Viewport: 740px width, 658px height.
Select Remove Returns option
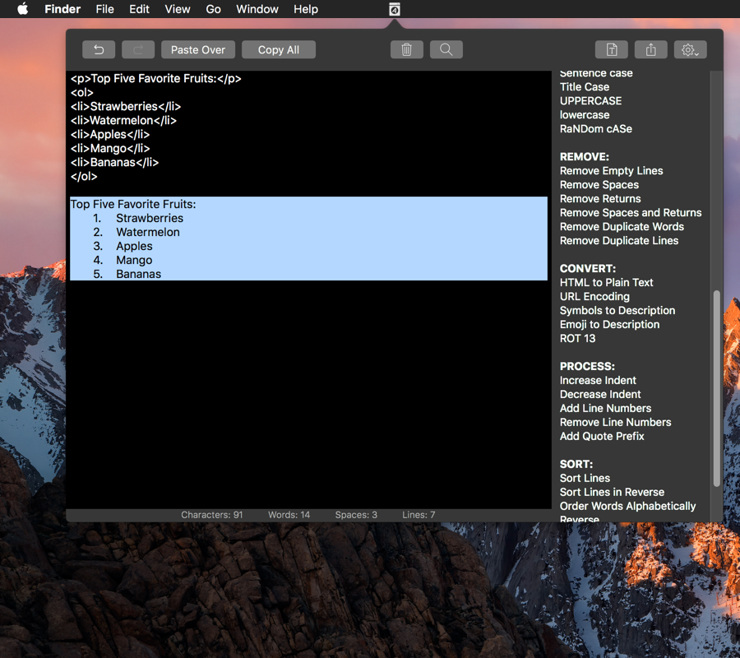600,199
